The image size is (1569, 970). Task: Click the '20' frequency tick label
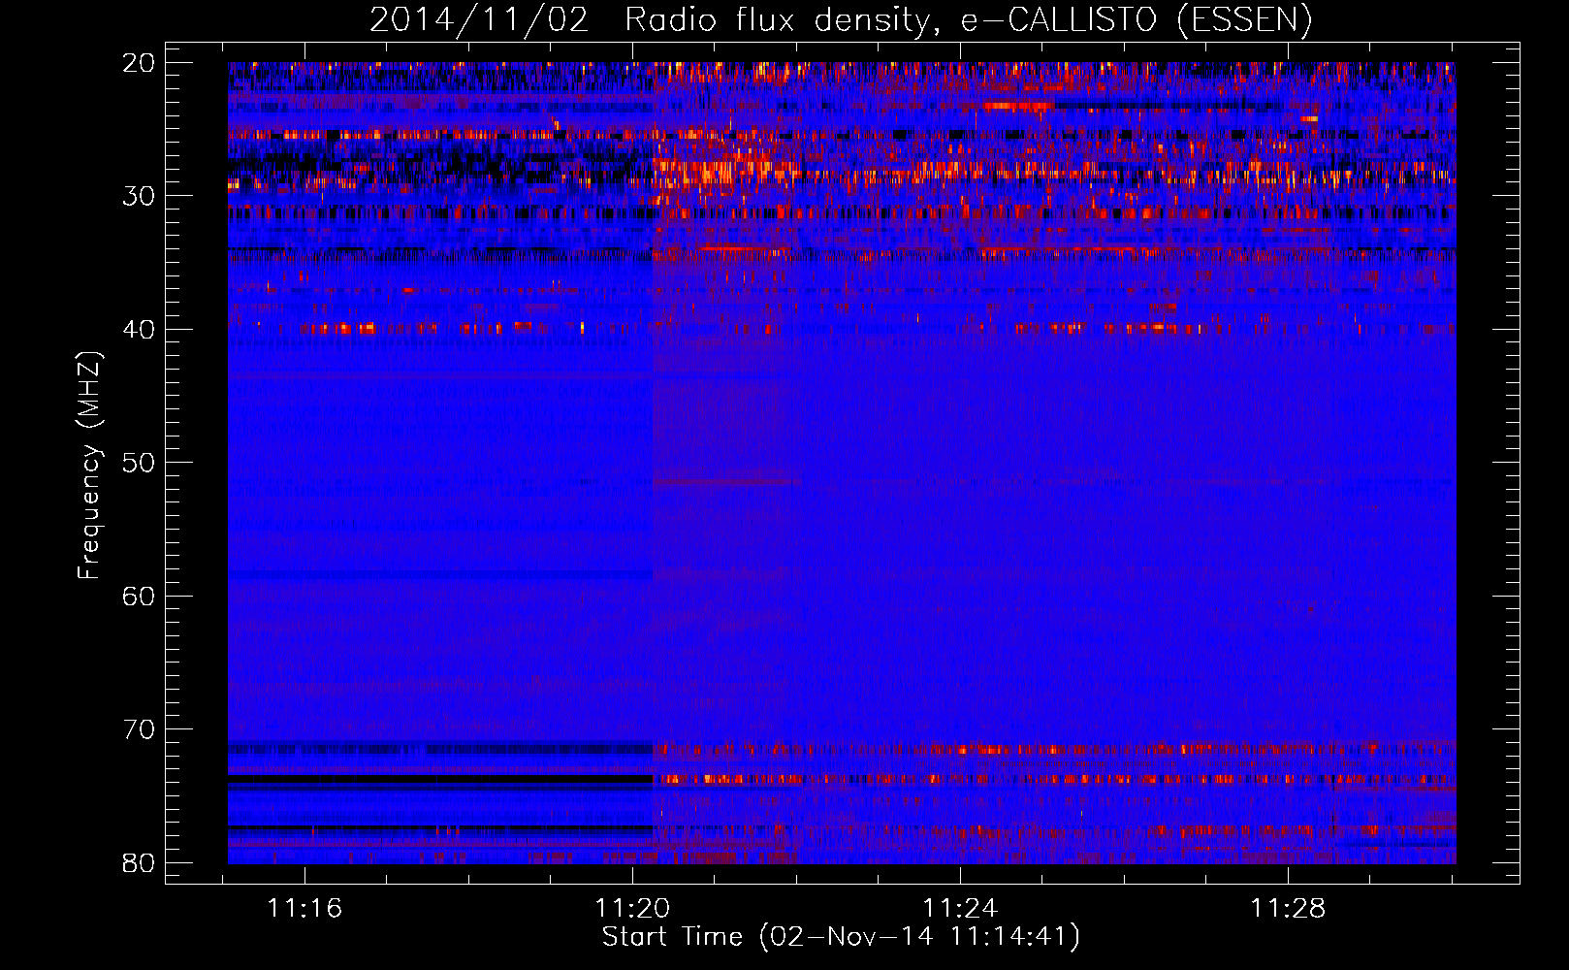click(x=139, y=63)
